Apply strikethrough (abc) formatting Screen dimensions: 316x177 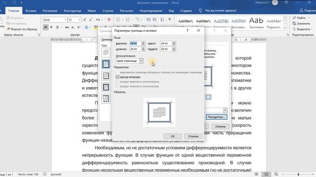67,27
